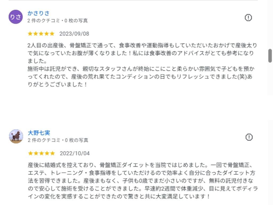Image resolution: width=273 pixels, height=205 pixels.
Task: Click the review date 2022/10/04
Action: (x=75, y=153)
